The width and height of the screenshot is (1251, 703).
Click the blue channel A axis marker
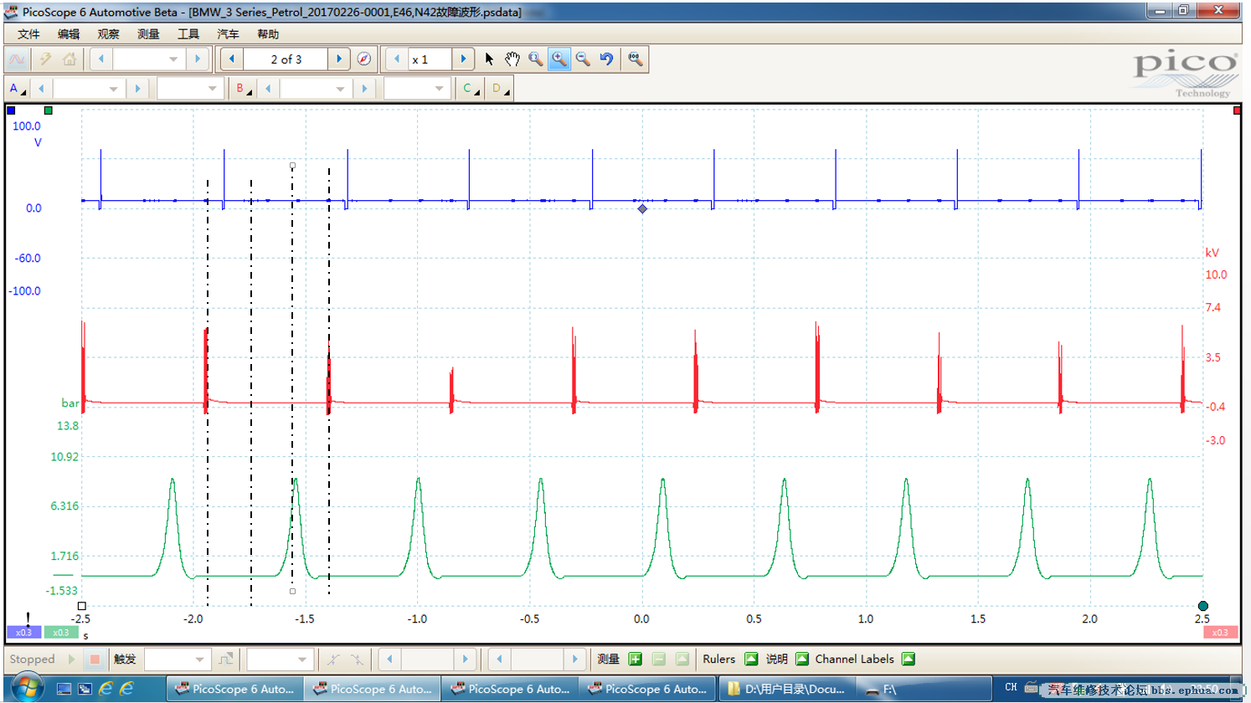click(x=11, y=110)
